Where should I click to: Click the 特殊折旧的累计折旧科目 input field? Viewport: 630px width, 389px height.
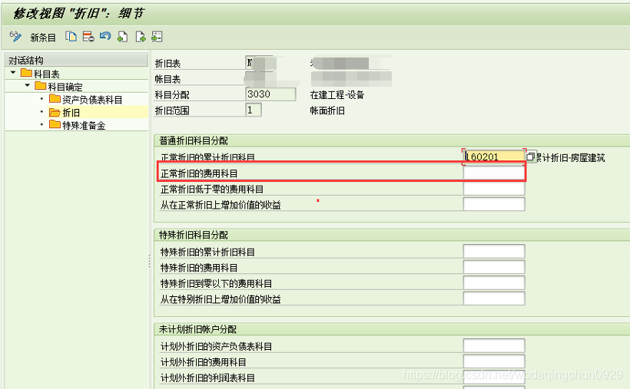494,252
